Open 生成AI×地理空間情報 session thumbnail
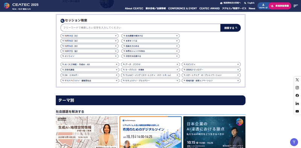 (x=87, y=132)
